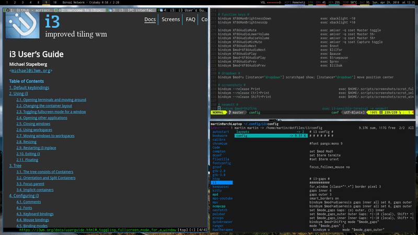Open the '2.10. Exiting i3' link
418x235 pixels.
tap(28, 154)
